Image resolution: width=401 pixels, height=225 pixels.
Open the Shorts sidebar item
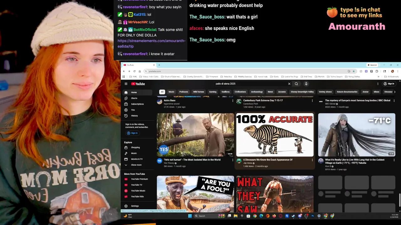pos(137,98)
